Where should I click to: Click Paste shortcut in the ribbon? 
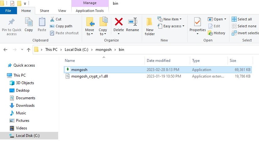click(x=64, y=33)
